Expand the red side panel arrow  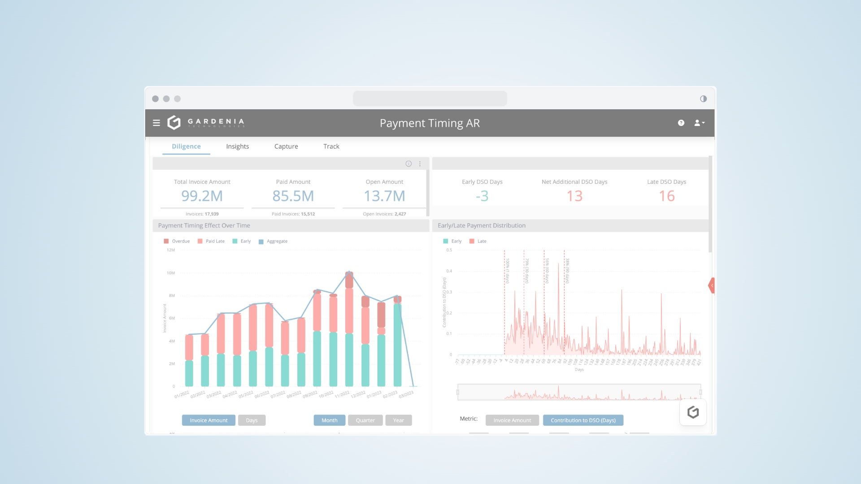(712, 285)
